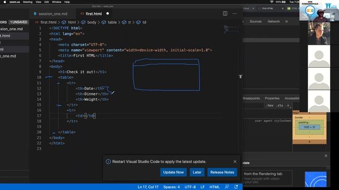The height and width of the screenshot is (190, 339).
Task: Switch to the Accessibility tab in DevTools
Action: 292,98
